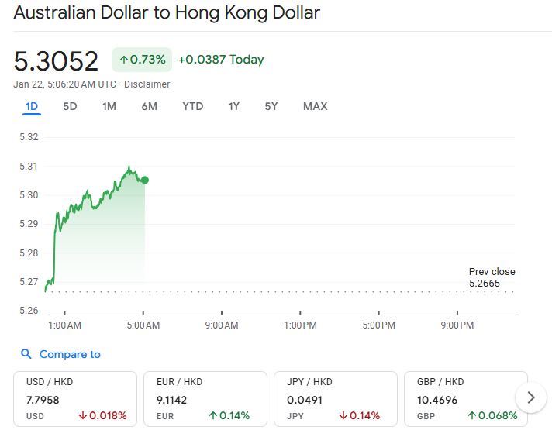Click the green up arrow in GBP / HKD card
Image resolution: width=552 pixels, height=430 pixels.
tap(471, 415)
